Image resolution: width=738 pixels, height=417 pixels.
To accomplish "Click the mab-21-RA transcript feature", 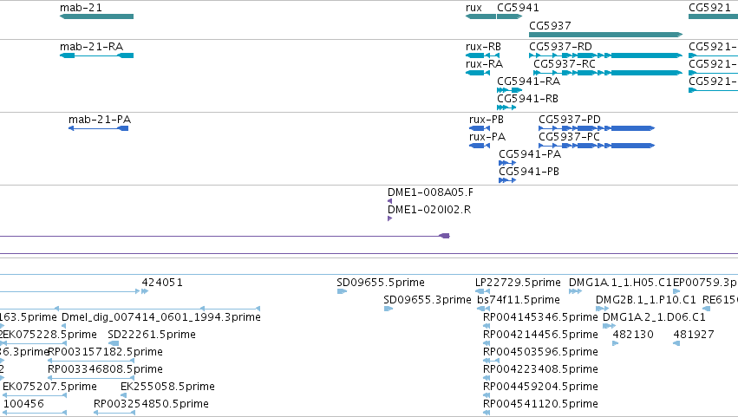I will (x=96, y=55).
